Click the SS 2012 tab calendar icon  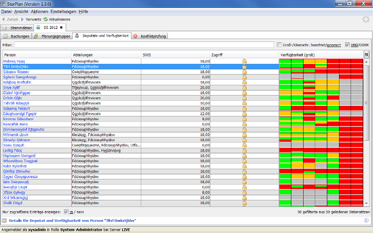[38, 27]
